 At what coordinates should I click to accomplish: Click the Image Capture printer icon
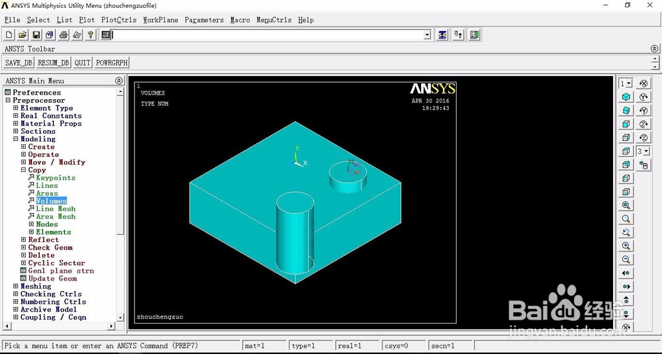pyautogui.click(x=64, y=35)
